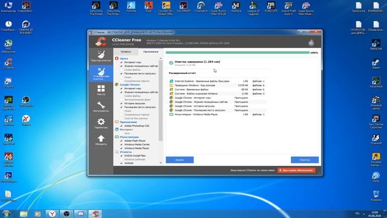The width and height of the screenshot is (387, 218).
Task: Toggle Google Chrome История загрузок checkbox
Action: [122, 104]
